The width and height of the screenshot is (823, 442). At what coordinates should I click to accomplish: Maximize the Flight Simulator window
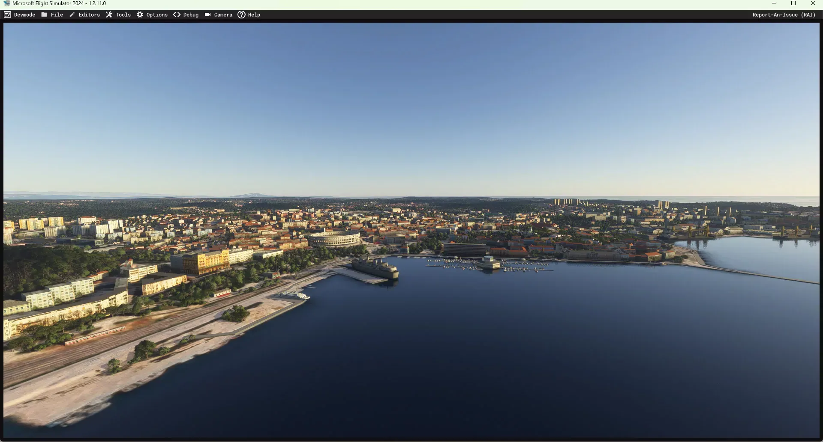tap(793, 3)
